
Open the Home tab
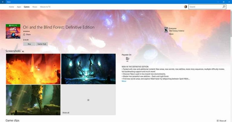[11, 7]
